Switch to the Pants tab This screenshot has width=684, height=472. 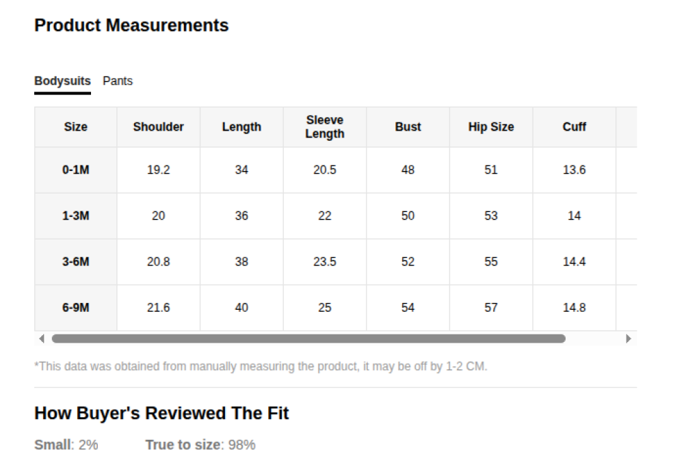[118, 81]
